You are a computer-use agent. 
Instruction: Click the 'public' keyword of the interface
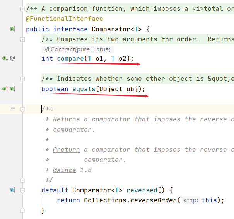tap(38, 29)
